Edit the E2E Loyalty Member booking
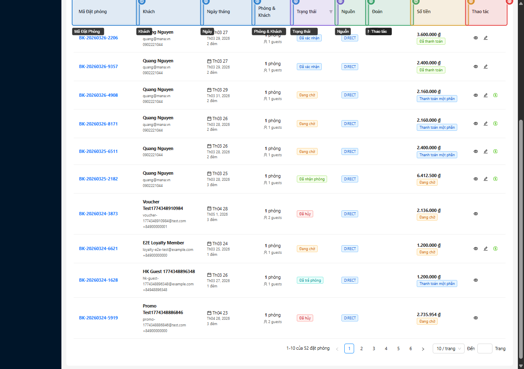This screenshot has width=524, height=369. [x=486, y=248]
